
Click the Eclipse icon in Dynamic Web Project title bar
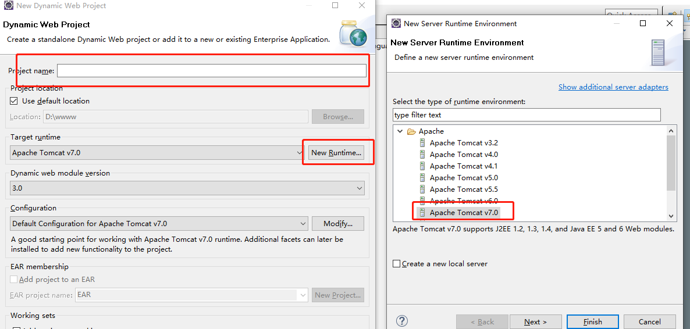click(8, 6)
